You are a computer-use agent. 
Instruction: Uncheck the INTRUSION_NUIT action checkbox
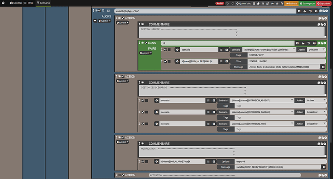[143, 124]
